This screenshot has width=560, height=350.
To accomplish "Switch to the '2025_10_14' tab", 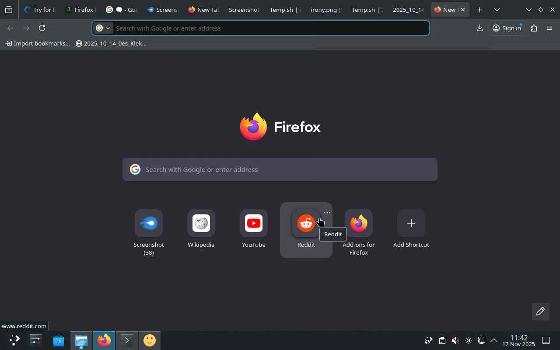I will point(408,10).
